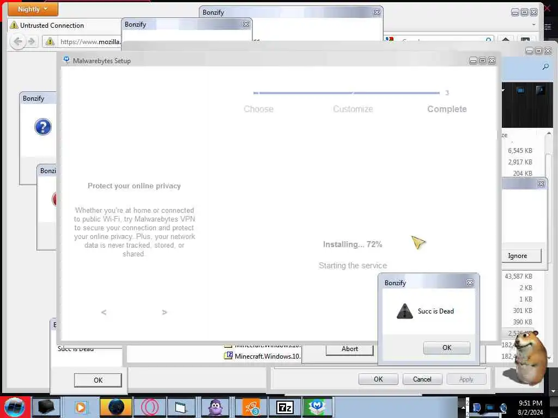Screen dimensions: 558x418
Task: Show next promo slide with right chevron
Action: tap(164, 312)
